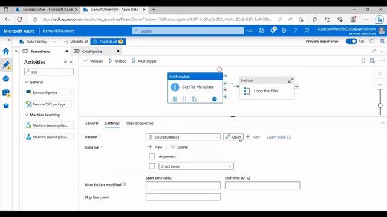Follow the Learn more link
The width and height of the screenshot is (387, 217).
pos(279,137)
